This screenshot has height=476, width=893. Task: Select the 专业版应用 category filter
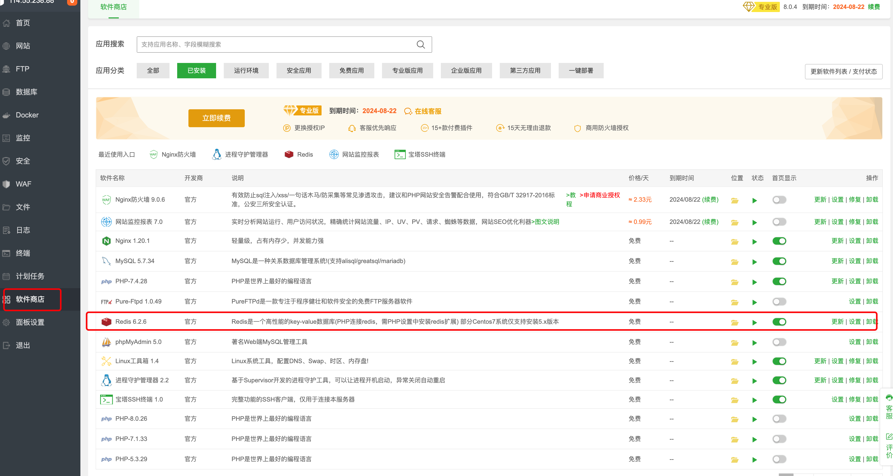407,70
